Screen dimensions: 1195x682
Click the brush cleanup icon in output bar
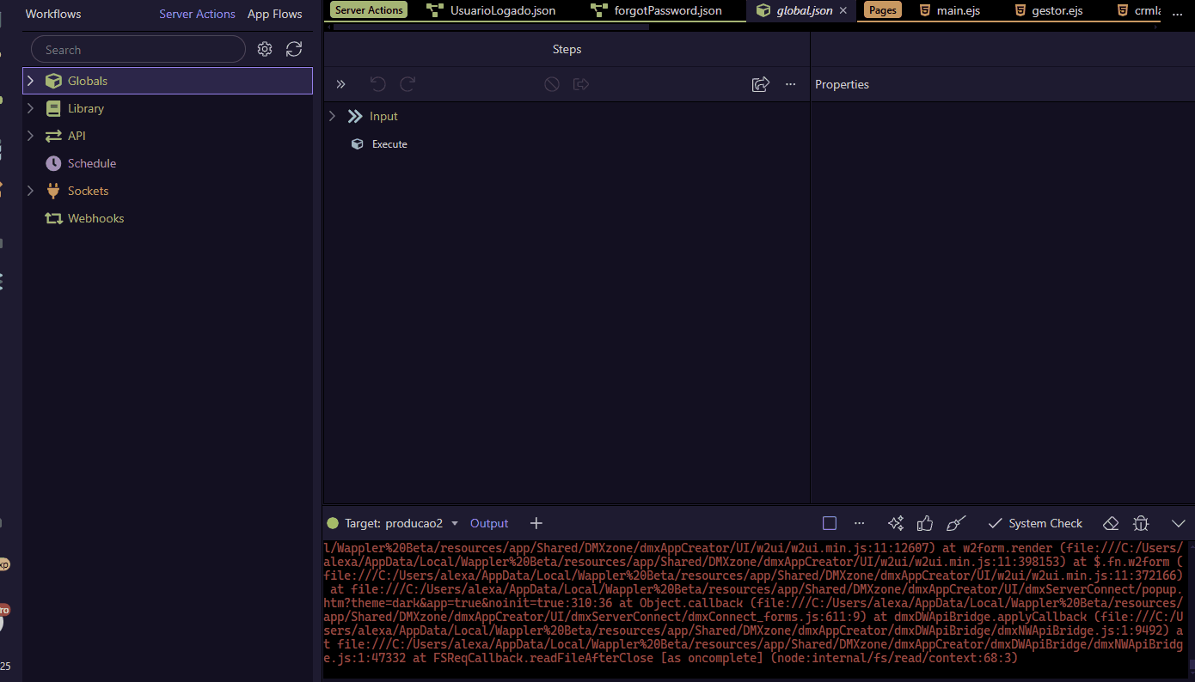(x=956, y=523)
